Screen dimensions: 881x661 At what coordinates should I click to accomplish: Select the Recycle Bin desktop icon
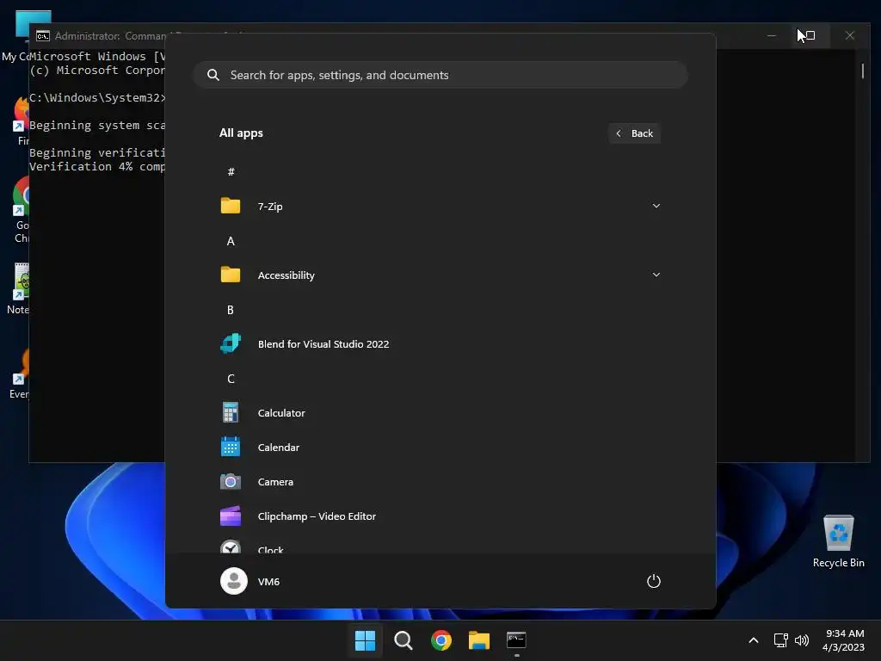click(838, 541)
